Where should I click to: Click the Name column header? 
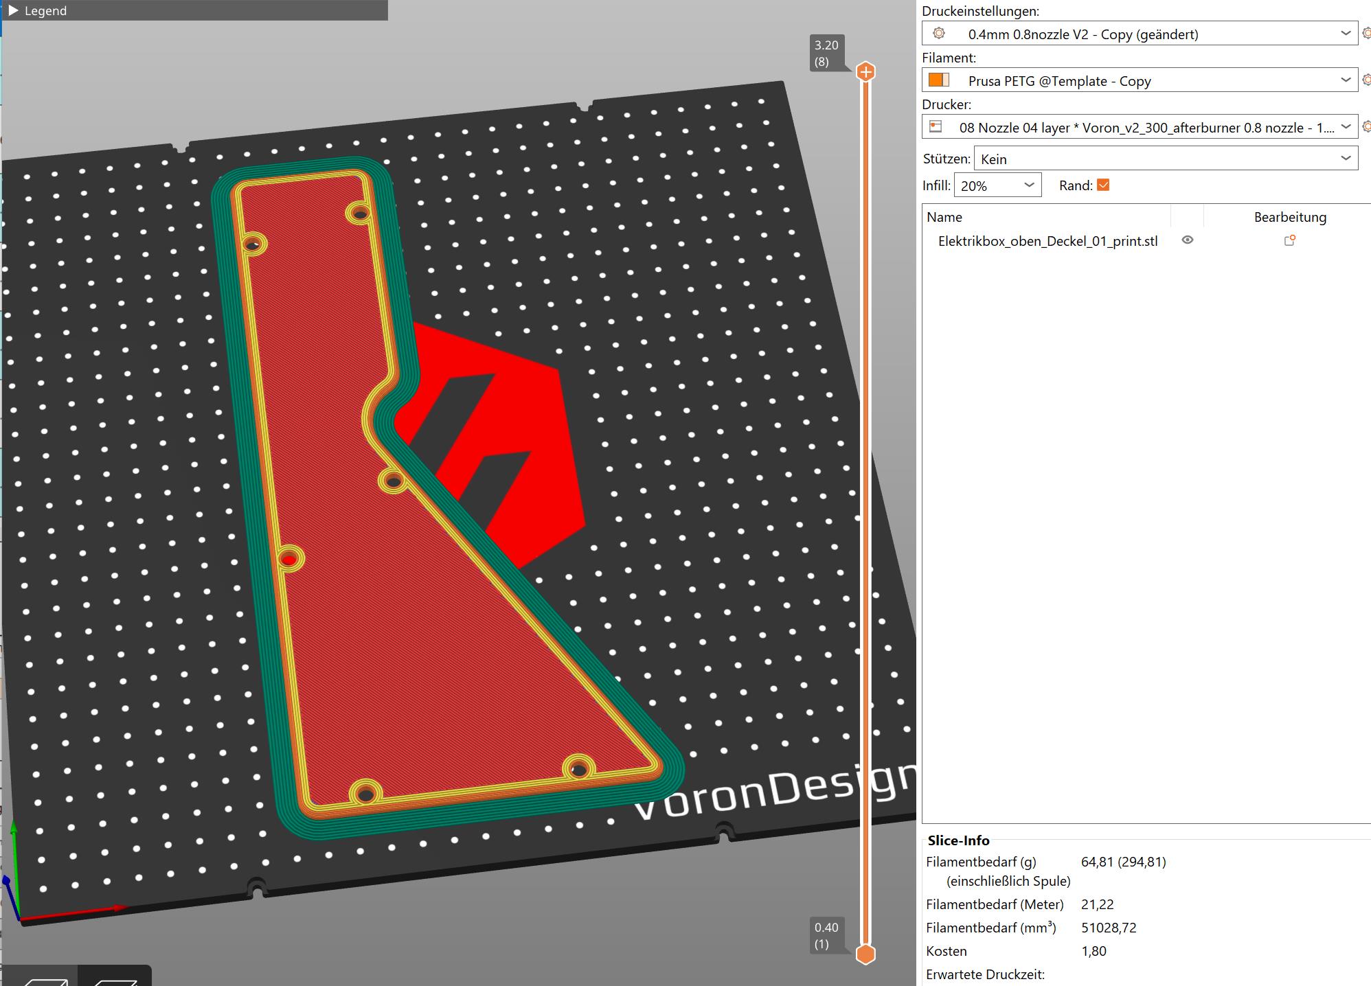click(944, 217)
